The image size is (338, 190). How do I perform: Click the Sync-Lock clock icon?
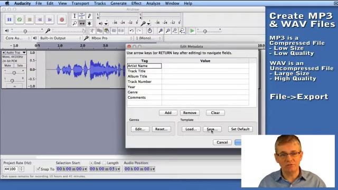click(149, 31)
